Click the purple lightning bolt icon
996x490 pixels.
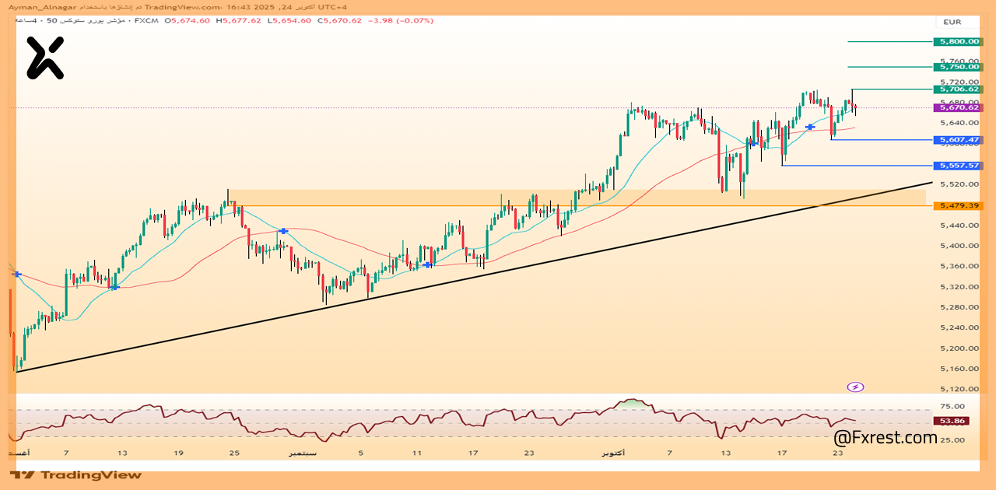point(855,387)
